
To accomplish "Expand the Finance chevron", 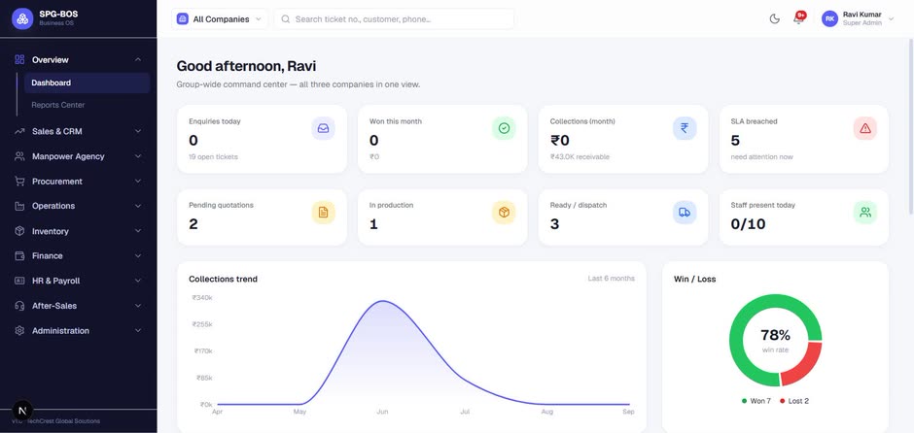I will coord(138,255).
